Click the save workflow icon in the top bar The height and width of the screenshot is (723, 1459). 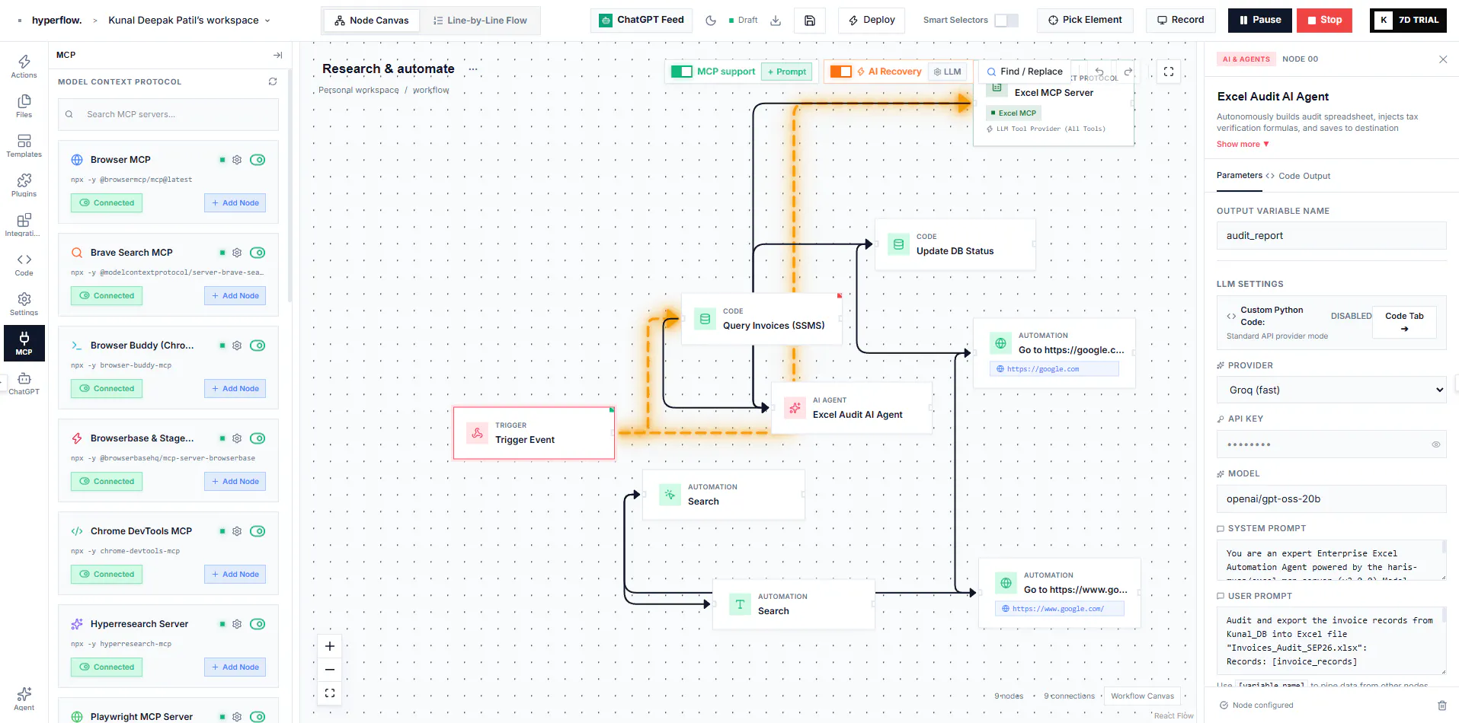(x=810, y=21)
